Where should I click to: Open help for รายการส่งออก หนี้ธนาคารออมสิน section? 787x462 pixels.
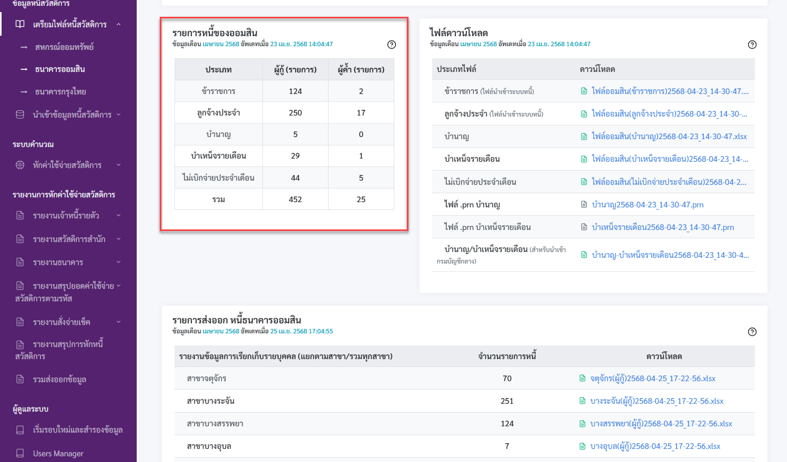[x=752, y=332]
